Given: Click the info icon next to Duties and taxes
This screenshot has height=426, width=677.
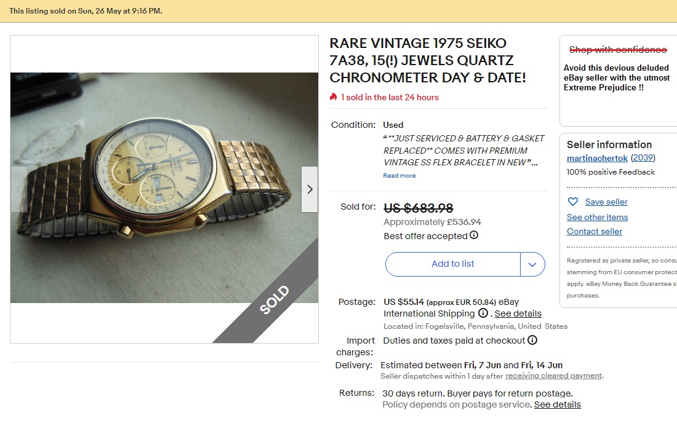Looking at the screenshot, I should click(532, 339).
